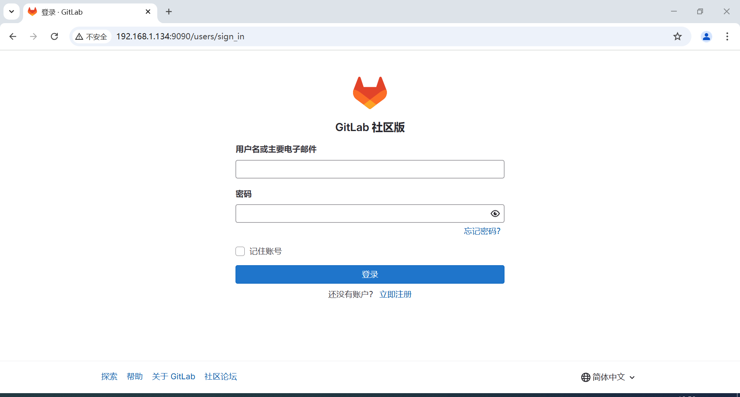
Task: Close the browser window
Action: click(x=727, y=12)
